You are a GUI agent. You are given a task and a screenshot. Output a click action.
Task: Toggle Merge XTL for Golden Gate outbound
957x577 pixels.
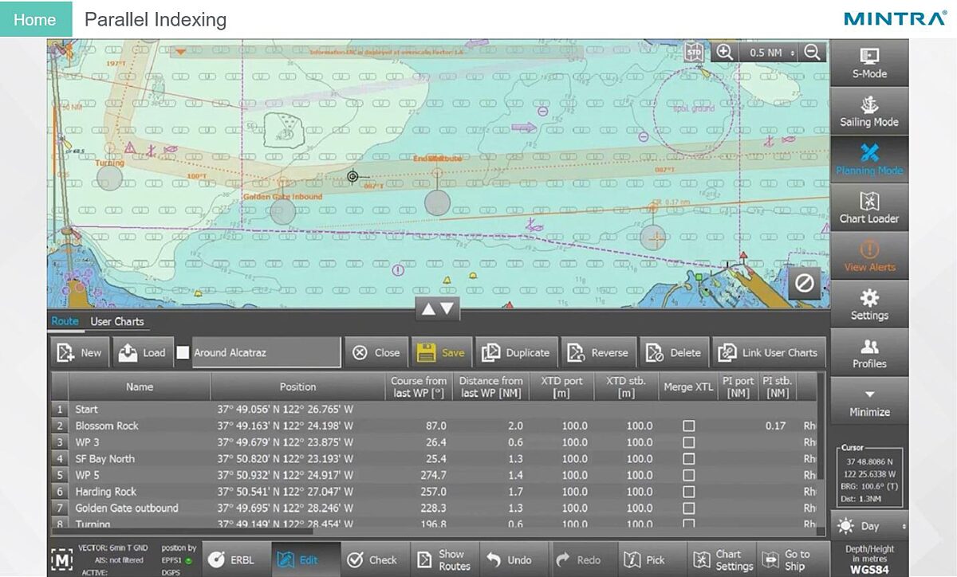(688, 508)
